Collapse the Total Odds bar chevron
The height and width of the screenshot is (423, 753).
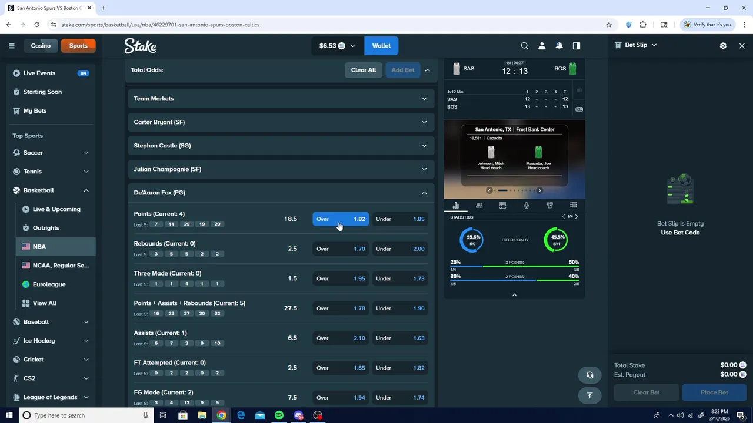point(428,70)
